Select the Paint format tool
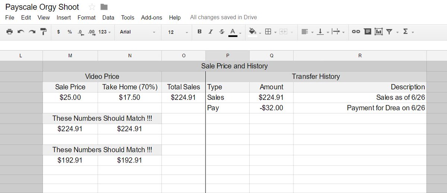This screenshot has height=193, width=447. tap(44, 32)
